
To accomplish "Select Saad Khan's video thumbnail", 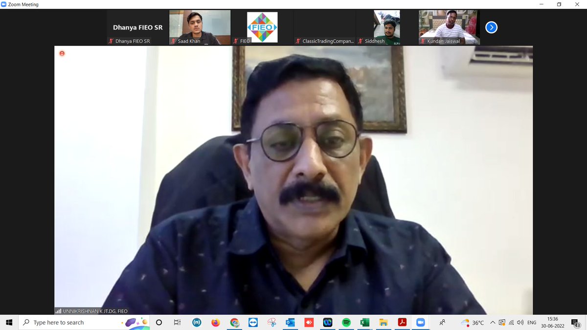I will click(x=200, y=27).
